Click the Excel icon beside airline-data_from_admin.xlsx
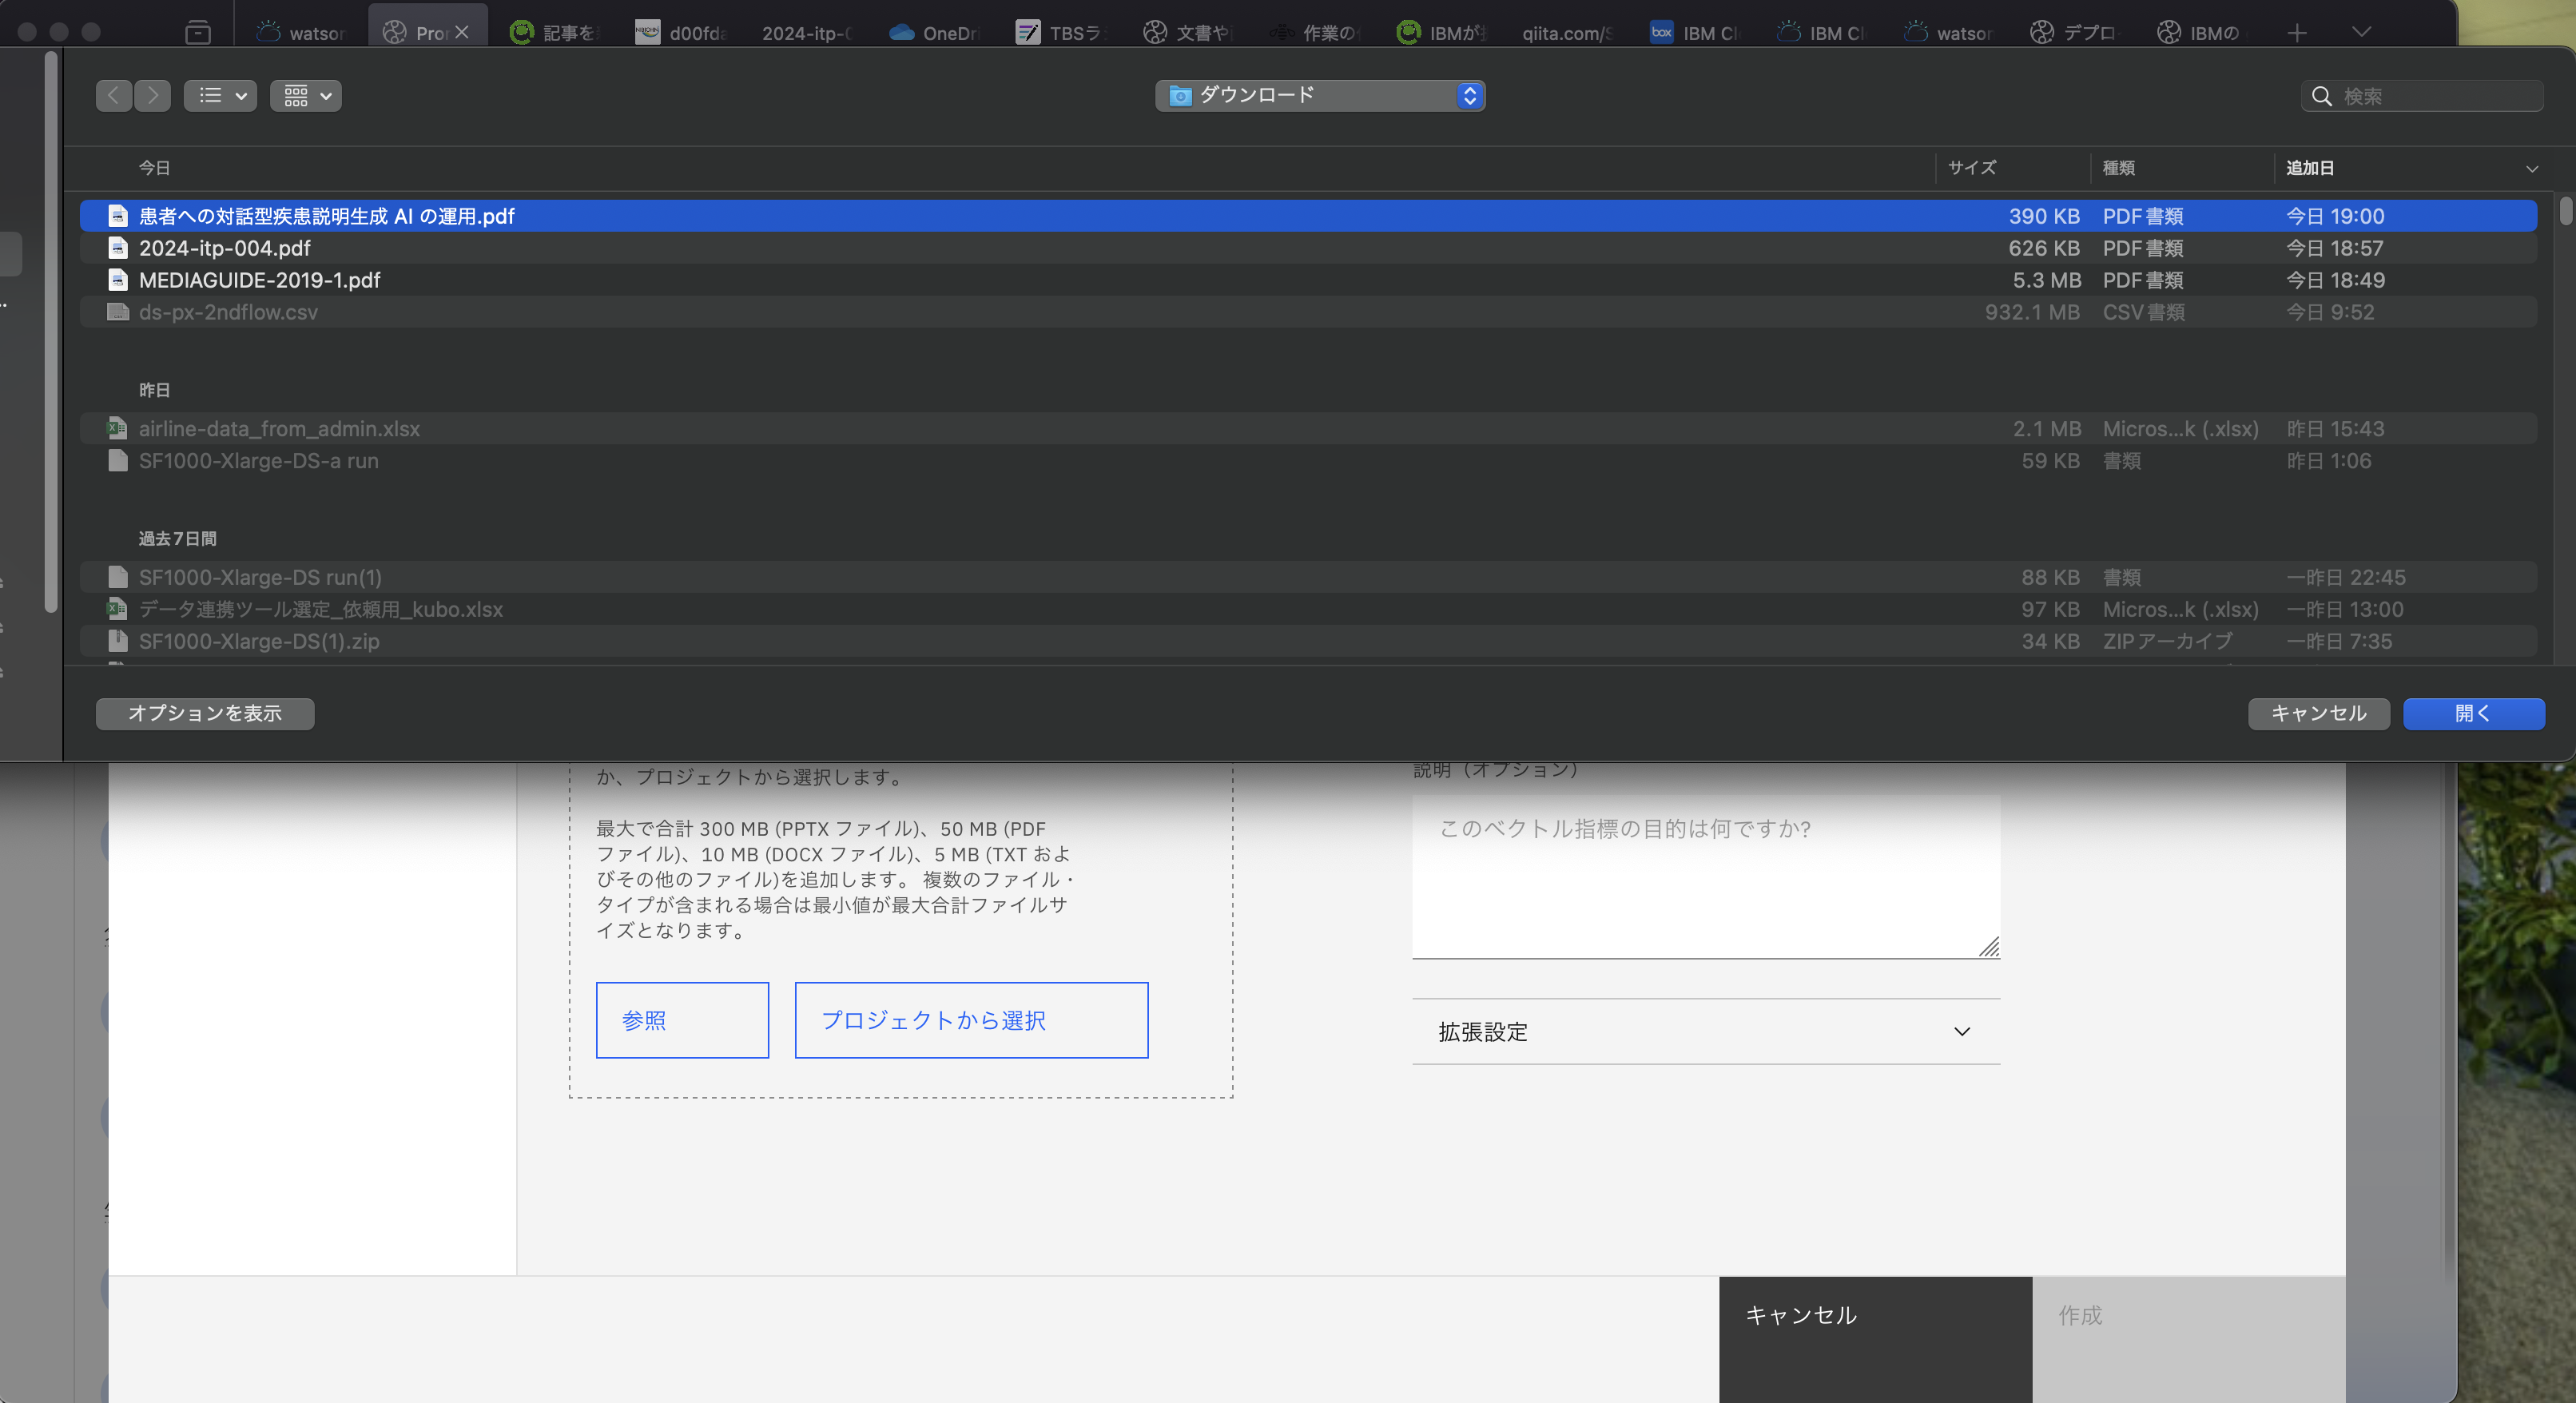This screenshot has width=2576, height=1403. (115, 428)
